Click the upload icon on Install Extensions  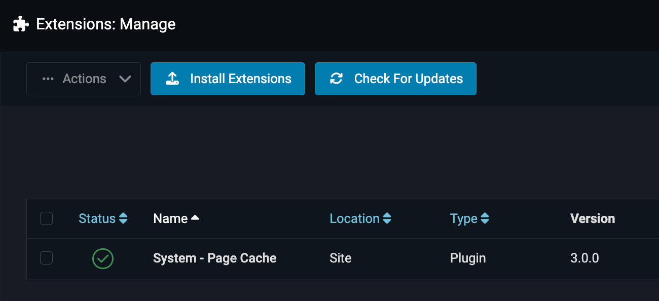pos(172,79)
